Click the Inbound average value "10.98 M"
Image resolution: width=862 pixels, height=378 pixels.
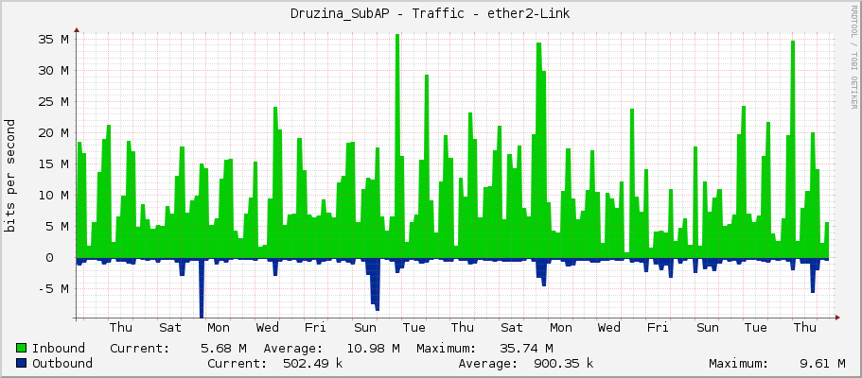tap(373, 349)
